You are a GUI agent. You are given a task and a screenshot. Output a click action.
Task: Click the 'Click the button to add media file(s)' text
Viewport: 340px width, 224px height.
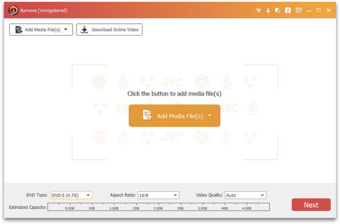(174, 94)
